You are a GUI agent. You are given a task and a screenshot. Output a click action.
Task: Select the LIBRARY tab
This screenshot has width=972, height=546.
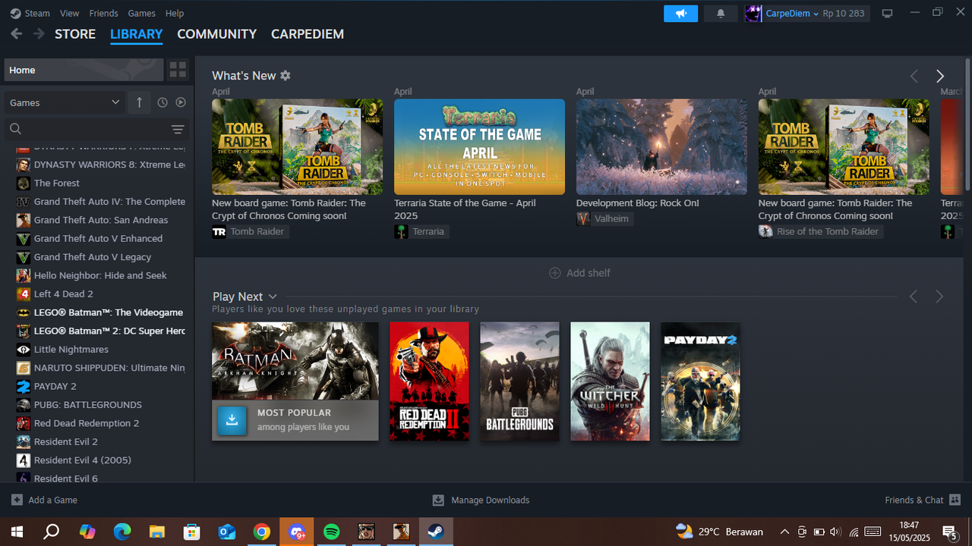(137, 34)
